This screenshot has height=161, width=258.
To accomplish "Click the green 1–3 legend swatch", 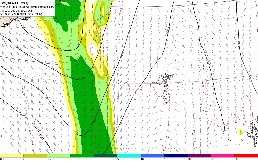I will (82, 156).
